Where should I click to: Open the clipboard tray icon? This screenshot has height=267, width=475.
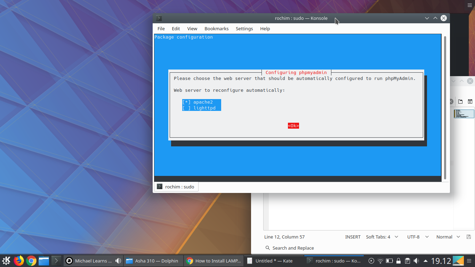point(408,261)
